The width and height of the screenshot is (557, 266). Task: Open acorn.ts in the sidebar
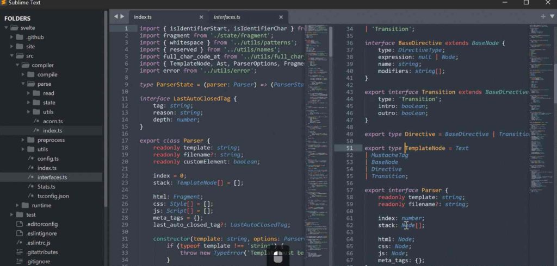point(53,121)
